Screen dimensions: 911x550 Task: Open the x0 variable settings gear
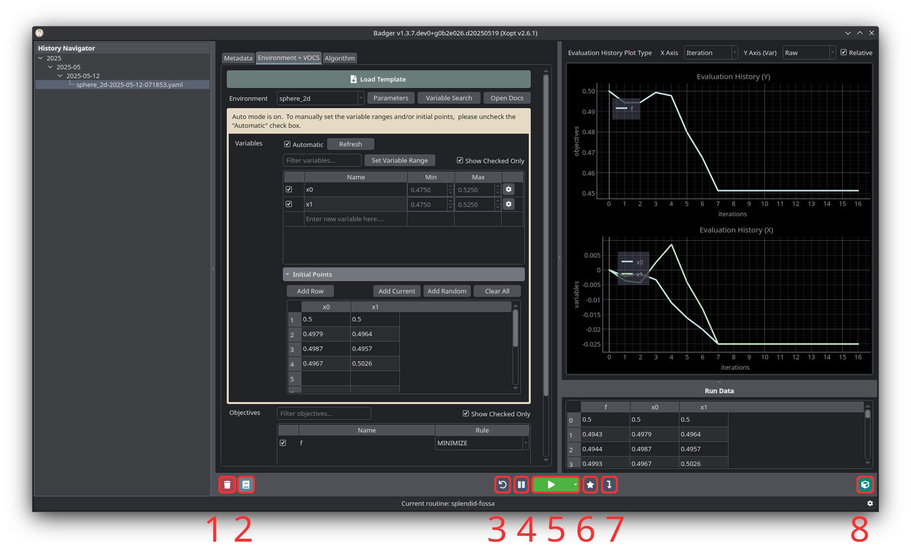pos(509,189)
